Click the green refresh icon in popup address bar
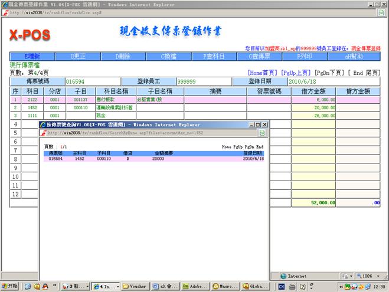The image size is (389, 292). (262, 133)
